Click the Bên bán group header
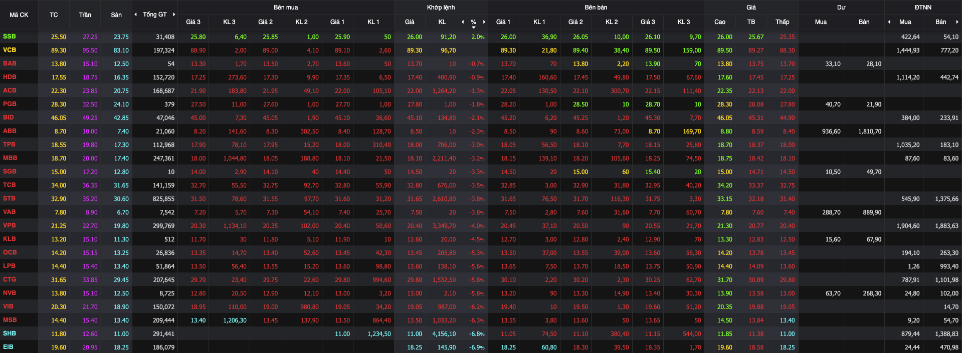962x353 pixels. [x=596, y=7]
